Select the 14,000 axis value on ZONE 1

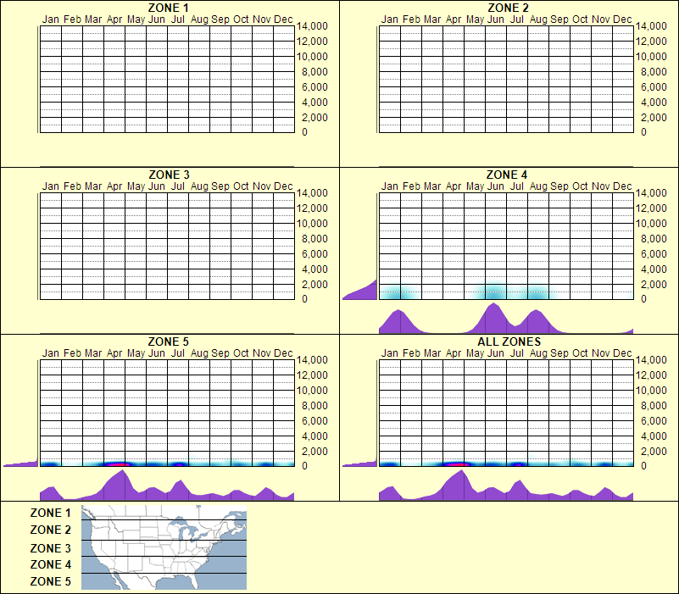[314, 26]
